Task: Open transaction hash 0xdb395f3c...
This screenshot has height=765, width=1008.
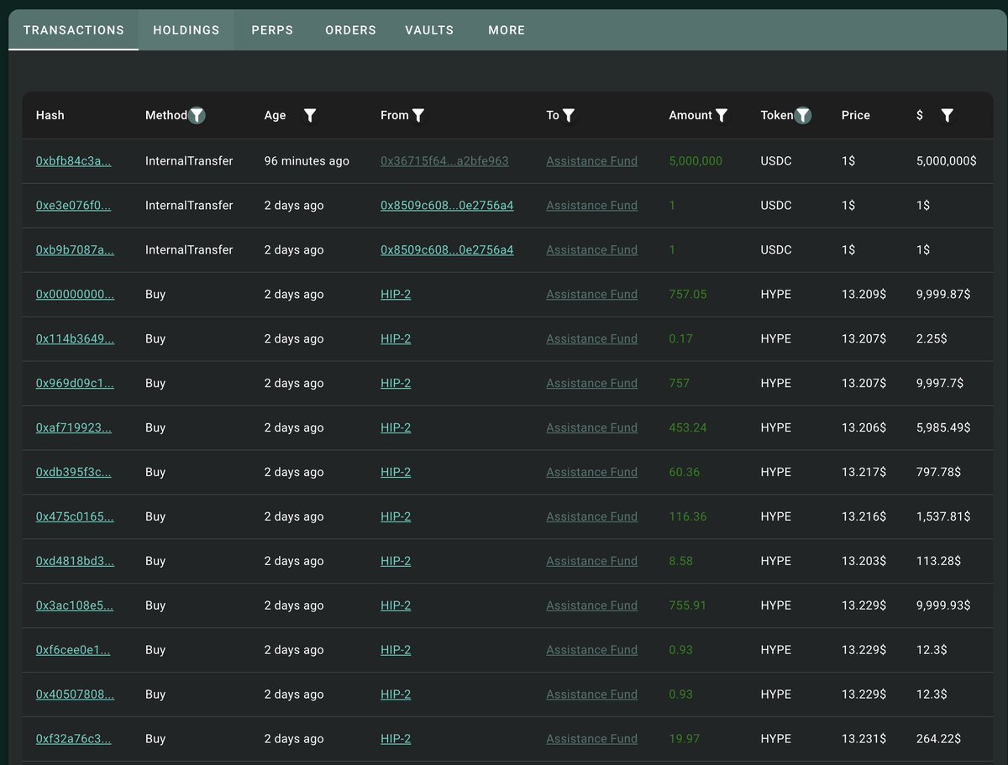Action: (x=74, y=473)
